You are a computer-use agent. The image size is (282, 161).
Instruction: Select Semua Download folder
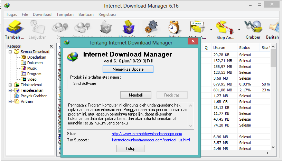[35, 52]
